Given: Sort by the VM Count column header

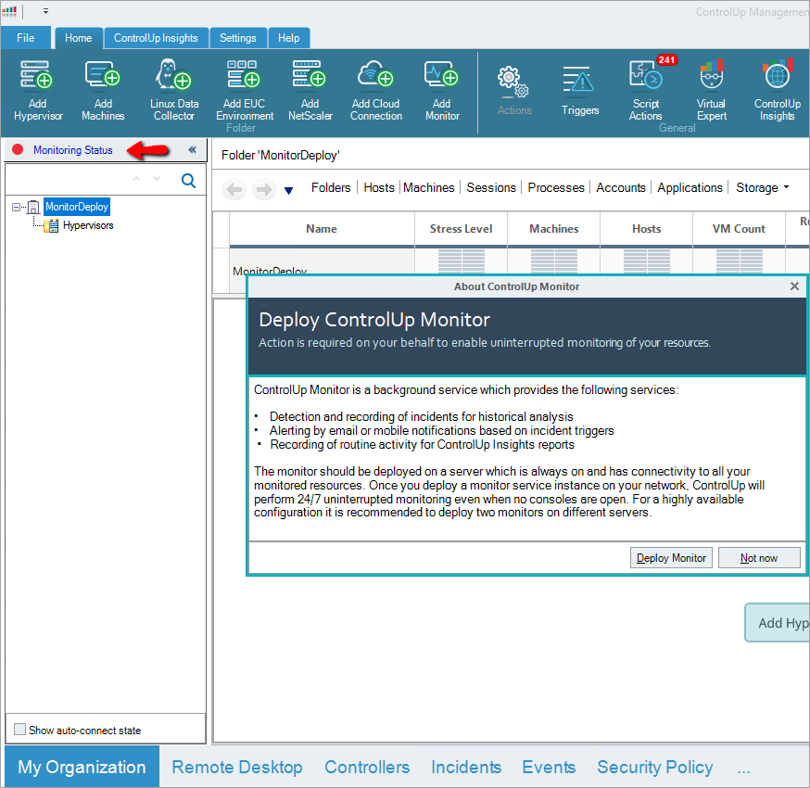Looking at the screenshot, I should point(739,229).
